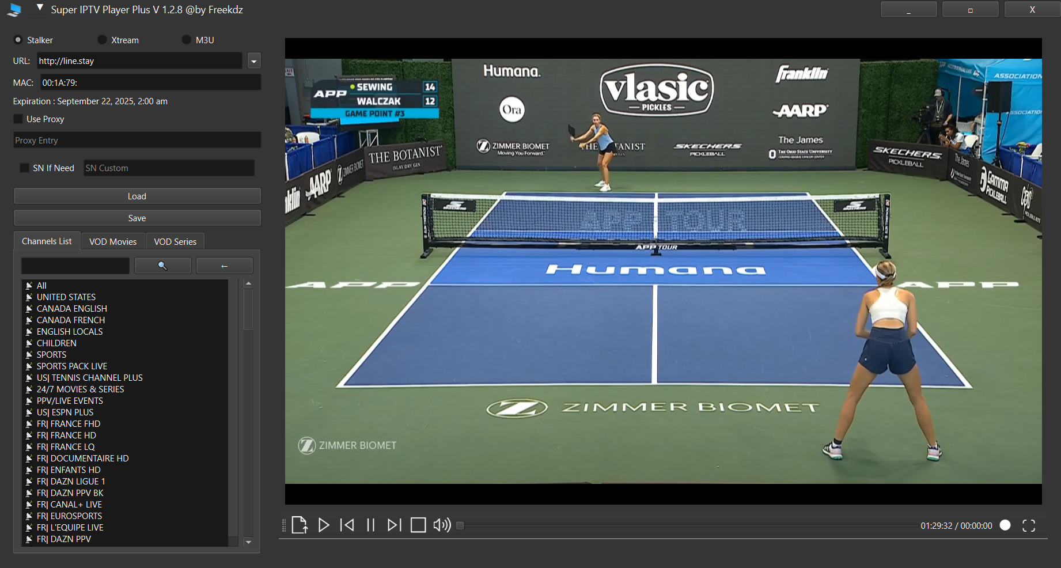The width and height of the screenshot is (1061, 568).
Task: Click the app logo icon
Action: [14, 10]
